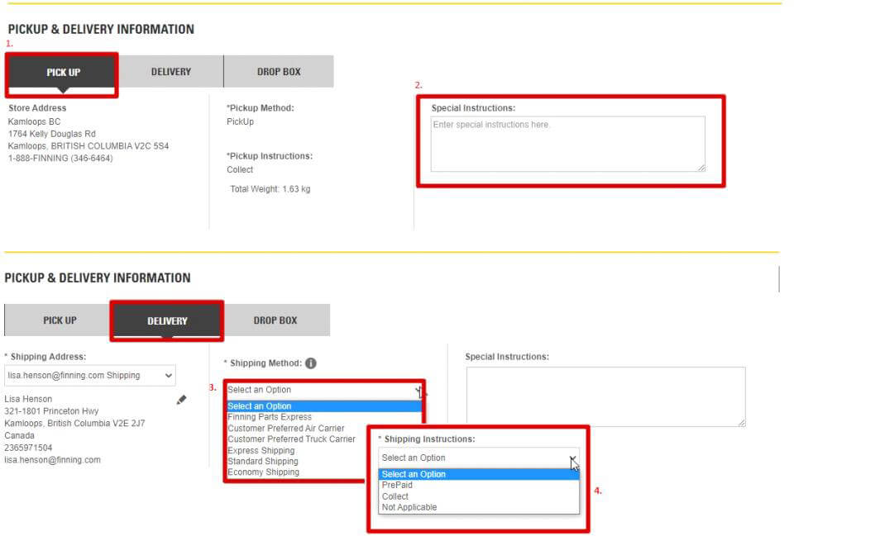Choose Standard Shipping from the list
Image resolution: width=880 pixels, height=536 pixels.
(263, 462)
